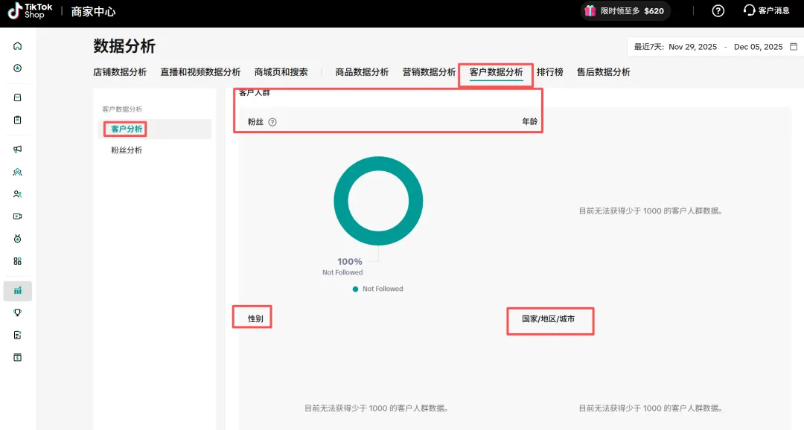Open the 商品数据分析 tab
The image size is (804, 430).
(x=362, y=72)
